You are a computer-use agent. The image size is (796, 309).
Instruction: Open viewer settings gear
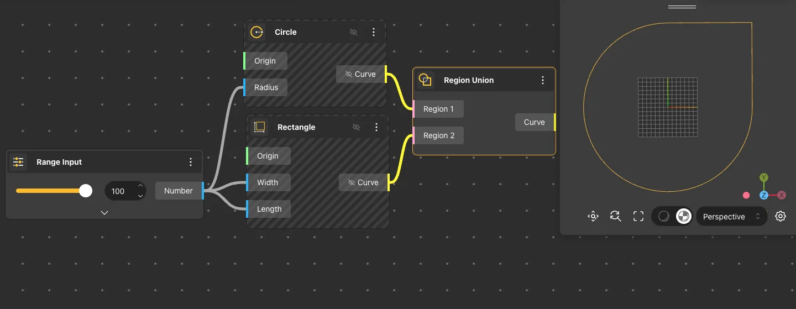tap(781, 217)
